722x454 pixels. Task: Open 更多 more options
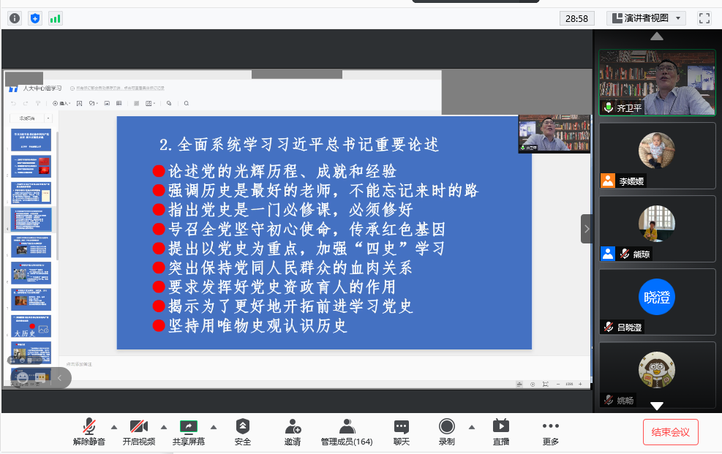click(551, 431)
